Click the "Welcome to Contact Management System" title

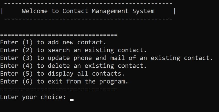tap(88, 11)
